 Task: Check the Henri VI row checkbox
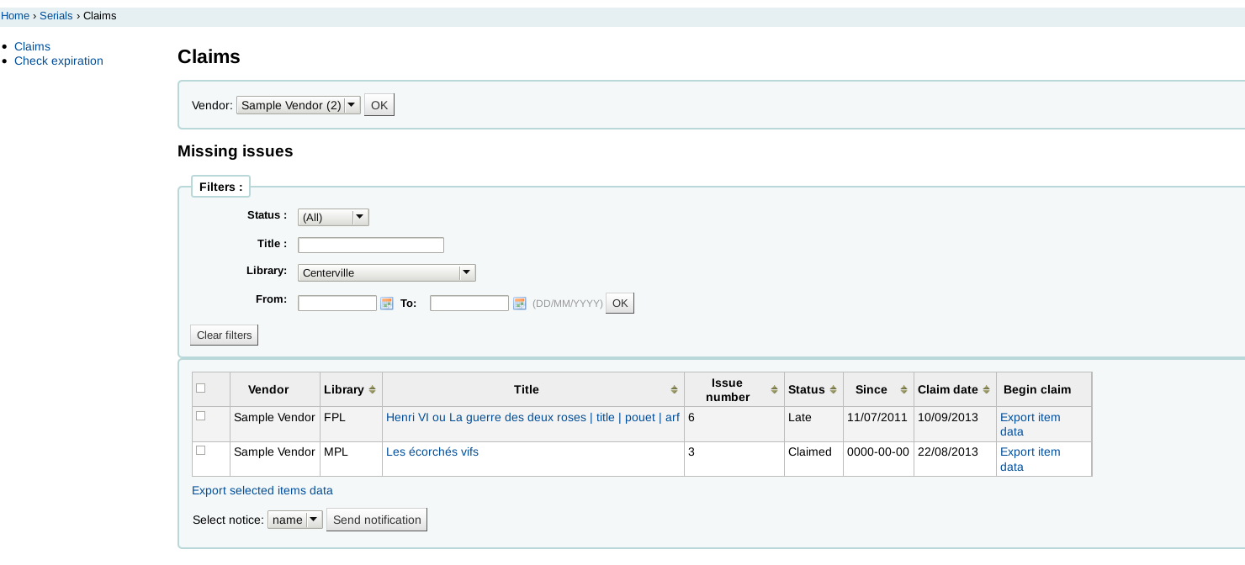tap(200, 416)
